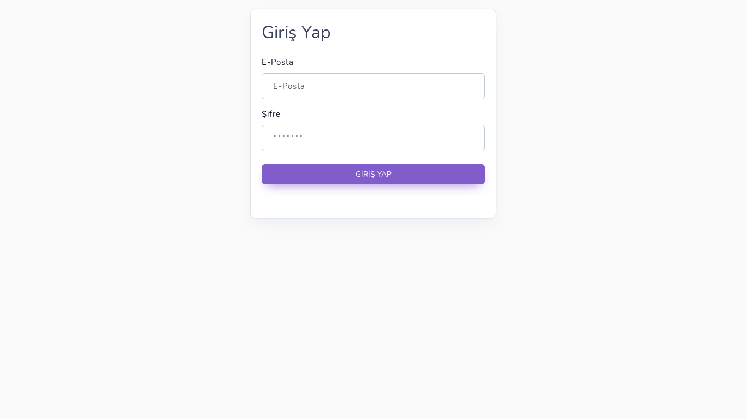Click the Giriş Yap heading text
This screenshot has width=746, height=419.
tap(296, 32)
